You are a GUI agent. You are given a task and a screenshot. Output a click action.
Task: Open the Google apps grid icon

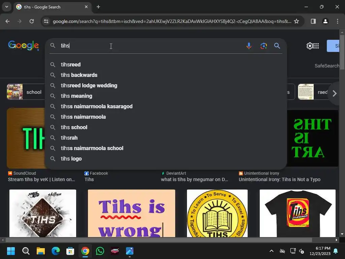(316, 46)
